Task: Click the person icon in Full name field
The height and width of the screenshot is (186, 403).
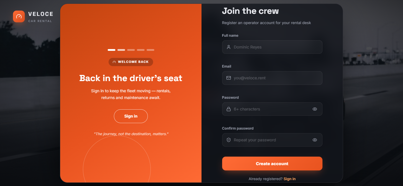Action: click(x=228, y=47)
